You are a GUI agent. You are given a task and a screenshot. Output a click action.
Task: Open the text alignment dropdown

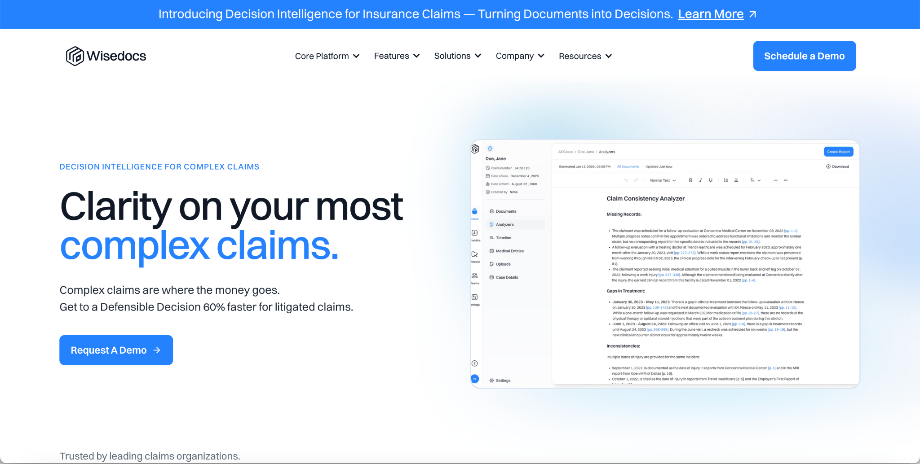(x=755, y=180)
